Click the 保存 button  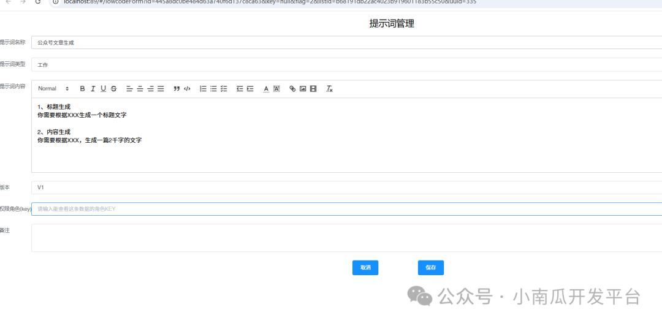click(431, 268)
